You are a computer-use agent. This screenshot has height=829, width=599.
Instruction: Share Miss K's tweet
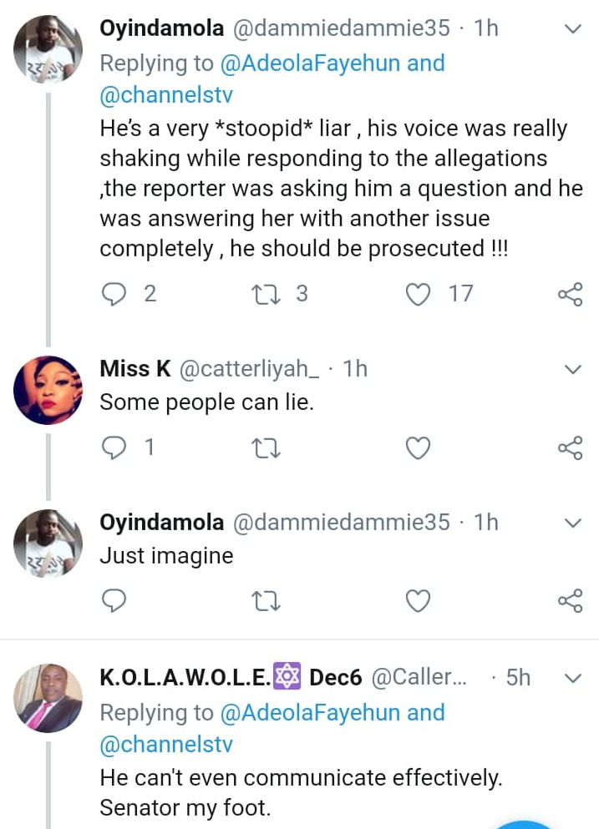[570, 448]
